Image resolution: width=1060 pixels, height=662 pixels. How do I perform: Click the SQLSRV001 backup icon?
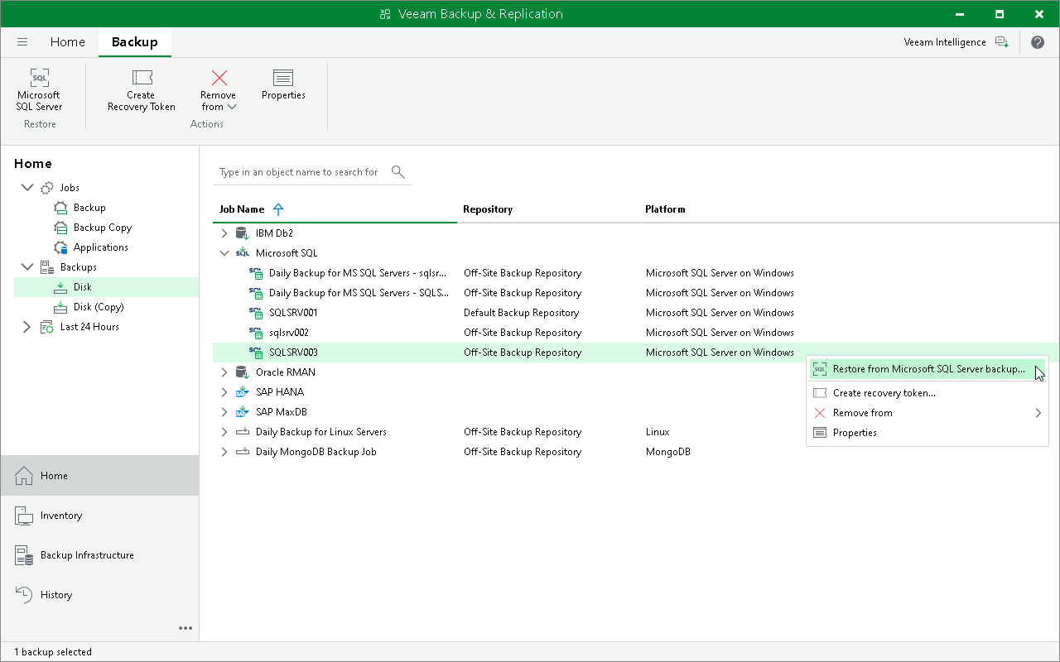click(256, 313)
